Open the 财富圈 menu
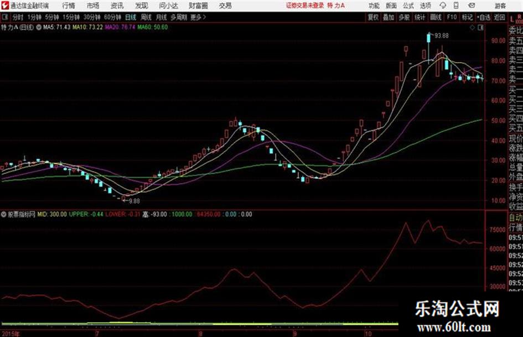This screenshot has width=523, height=337. click(x=198, y=6)
